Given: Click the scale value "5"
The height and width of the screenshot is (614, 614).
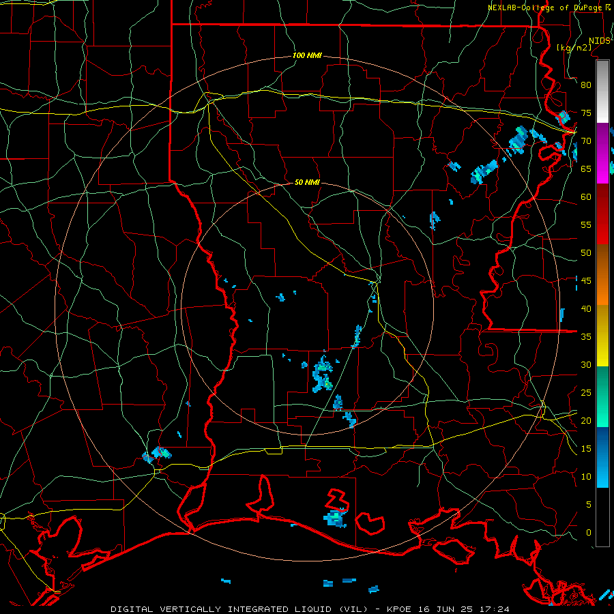Looking at the screenshot, I should (589, 505).
